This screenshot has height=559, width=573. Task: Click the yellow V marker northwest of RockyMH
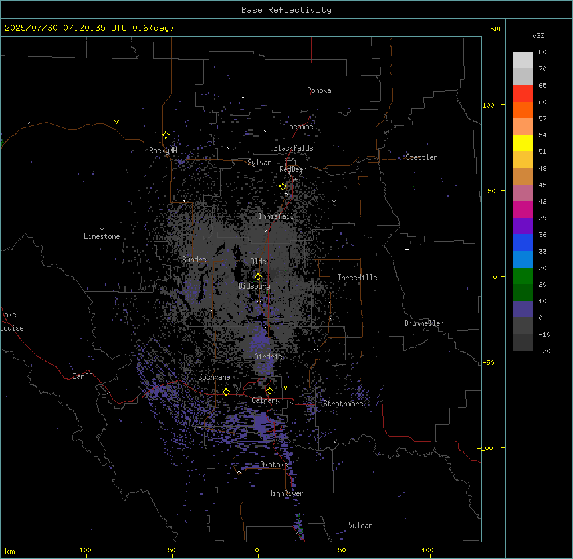pos(116,122)
